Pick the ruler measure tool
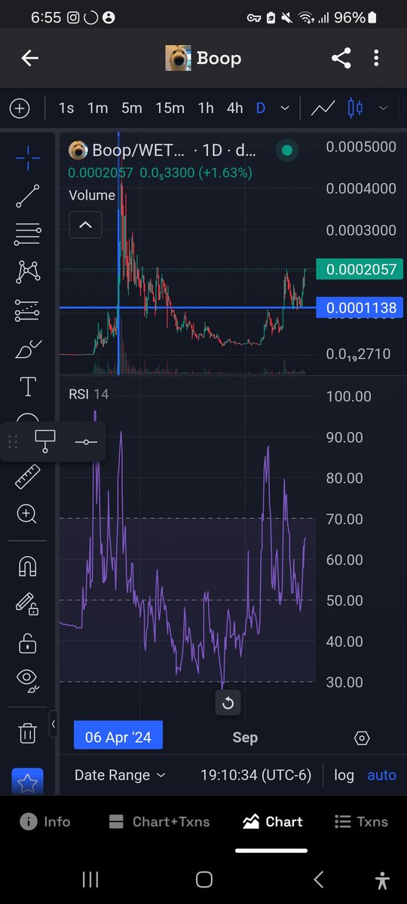This screenshot has width=407, height=904. (28, 476)
